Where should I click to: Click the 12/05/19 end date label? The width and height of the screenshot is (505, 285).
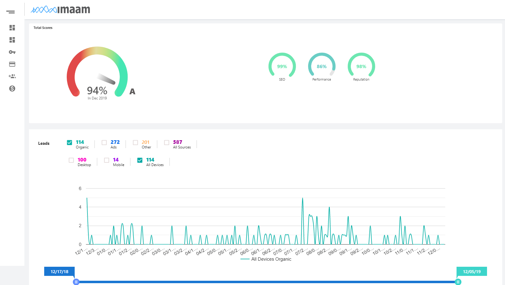[472, 272]
